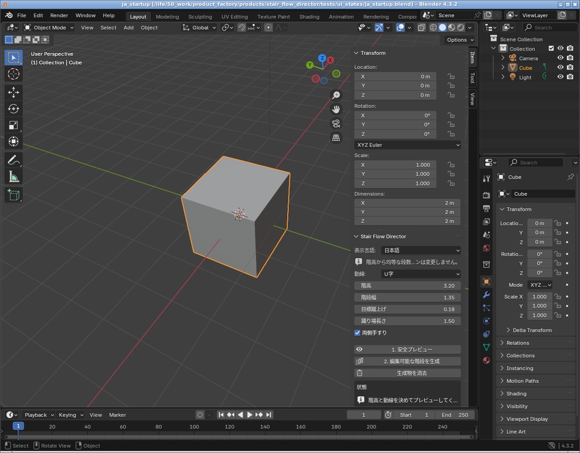Click the Zoom viewport icon
Image resolution: width=580 pixels, height=453 pixels.
tap(336, 95)
